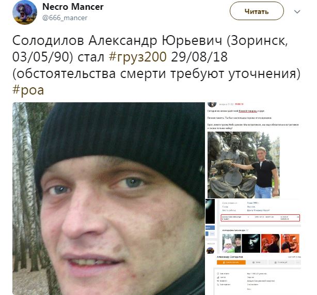Follow the account with the Читать button
Image resolution: width=317 pixels, height=295 pixels.
tap(257, 11)
